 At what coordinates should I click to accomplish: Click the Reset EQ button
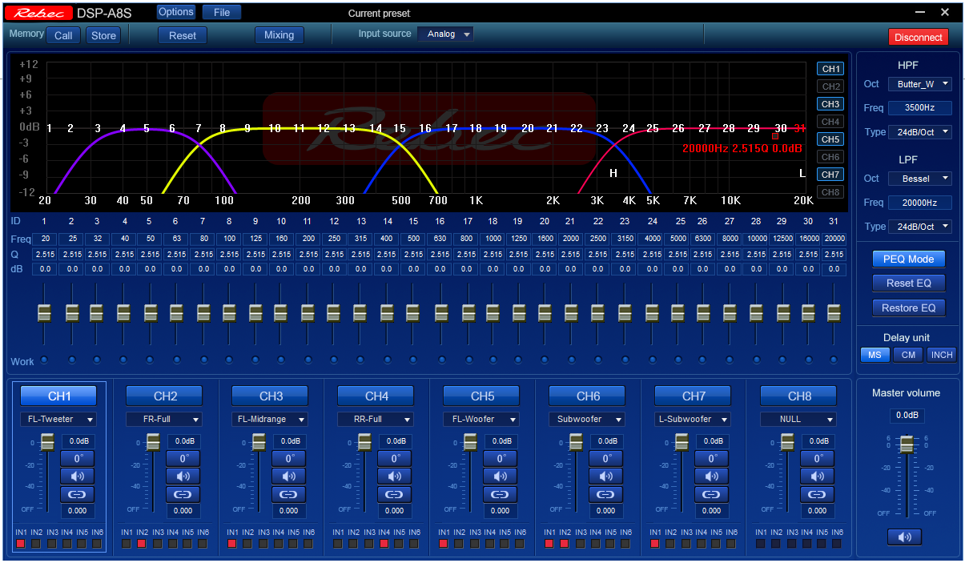[909, 284]
